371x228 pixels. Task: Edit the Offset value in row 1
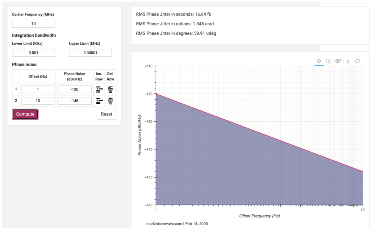pyautogui.click(x=38, y=90)
